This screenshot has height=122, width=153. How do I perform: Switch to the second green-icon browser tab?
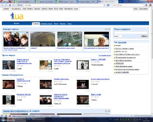[x=46, y=2]
